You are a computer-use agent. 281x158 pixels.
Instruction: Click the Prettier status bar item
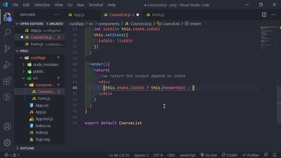coord(251,155)
